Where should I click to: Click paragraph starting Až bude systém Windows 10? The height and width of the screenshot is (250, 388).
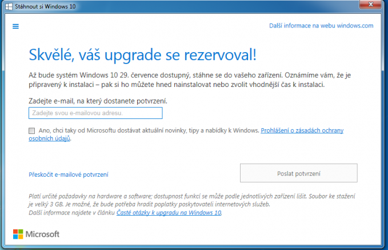pyautogui.click(x=190, y=80)
